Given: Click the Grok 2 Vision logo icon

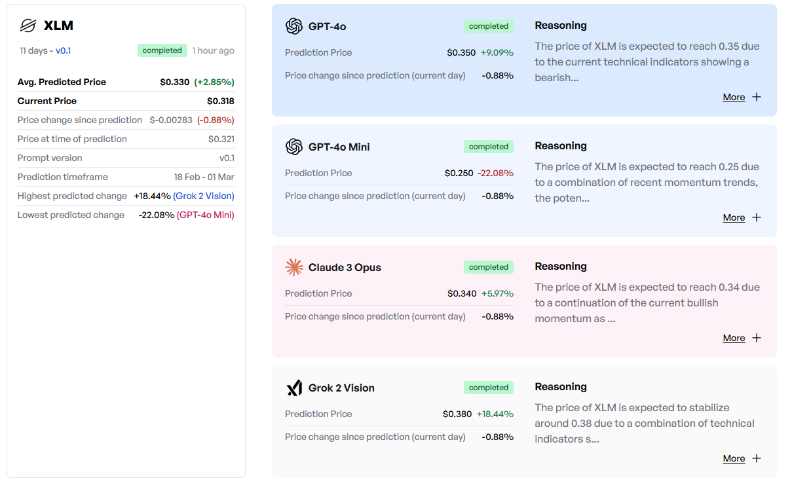Looking at the screenshot, I should coord(294,388).
